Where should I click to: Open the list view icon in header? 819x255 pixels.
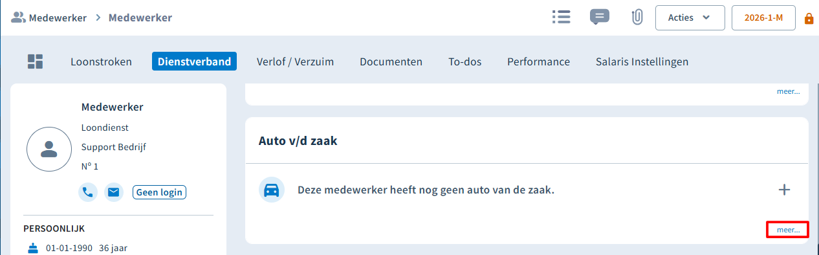coord(561,17)
